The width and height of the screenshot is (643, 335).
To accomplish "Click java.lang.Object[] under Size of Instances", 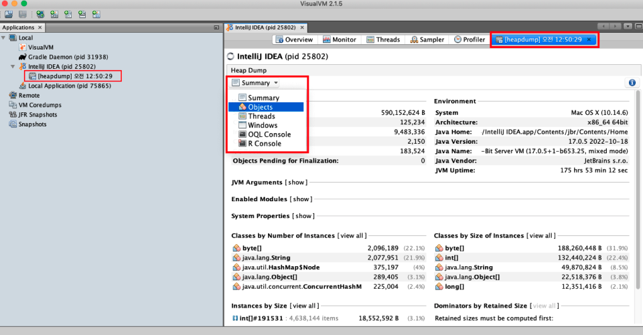I will 472,277.
